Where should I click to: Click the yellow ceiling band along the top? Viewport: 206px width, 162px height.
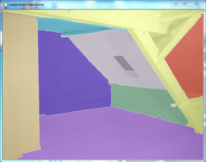click(x=96, y=16)
